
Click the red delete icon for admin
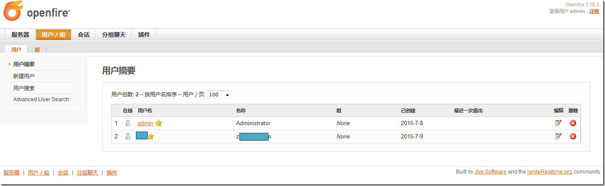(573, 123)
